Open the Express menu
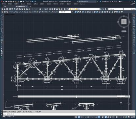Image resolution: width=136 pixels, height=119 pixels. (x=82, y=4)
